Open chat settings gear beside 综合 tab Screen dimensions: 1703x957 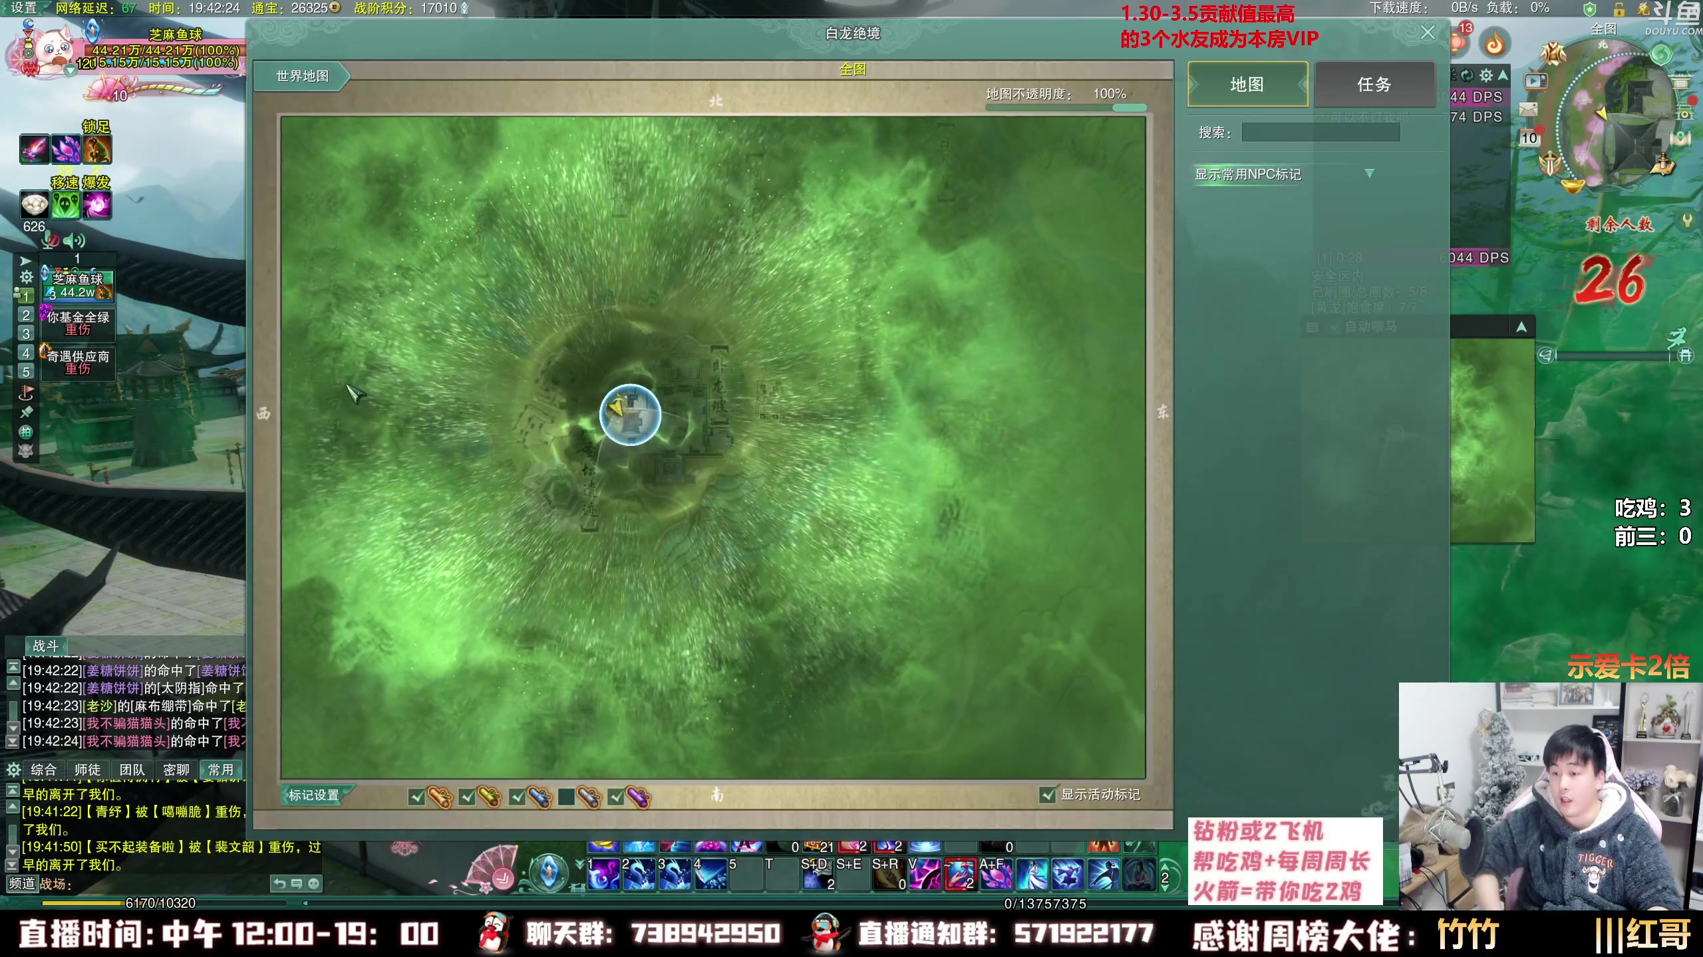pos(13,770)
